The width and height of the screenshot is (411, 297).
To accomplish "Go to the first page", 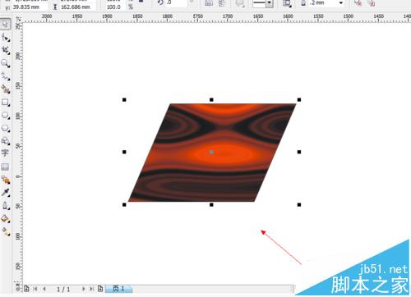I will coord(35,289).
